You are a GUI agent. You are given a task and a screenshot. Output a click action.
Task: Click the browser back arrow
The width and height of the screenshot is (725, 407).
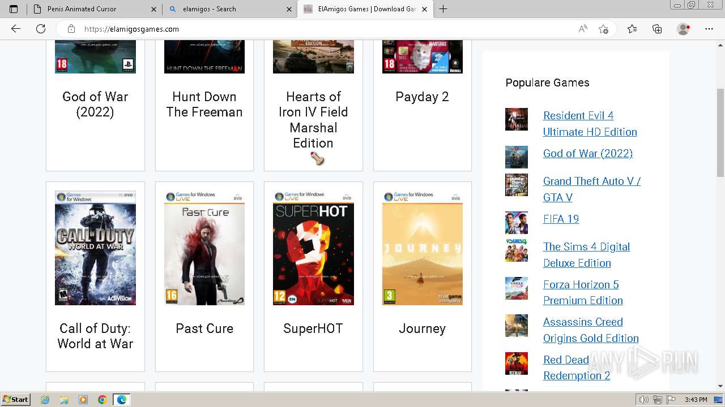tap(16, 29)
